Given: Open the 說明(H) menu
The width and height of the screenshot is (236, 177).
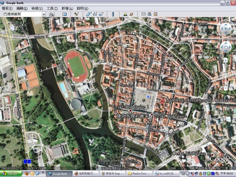Looking at the screenshot, I should coord(83,8).
